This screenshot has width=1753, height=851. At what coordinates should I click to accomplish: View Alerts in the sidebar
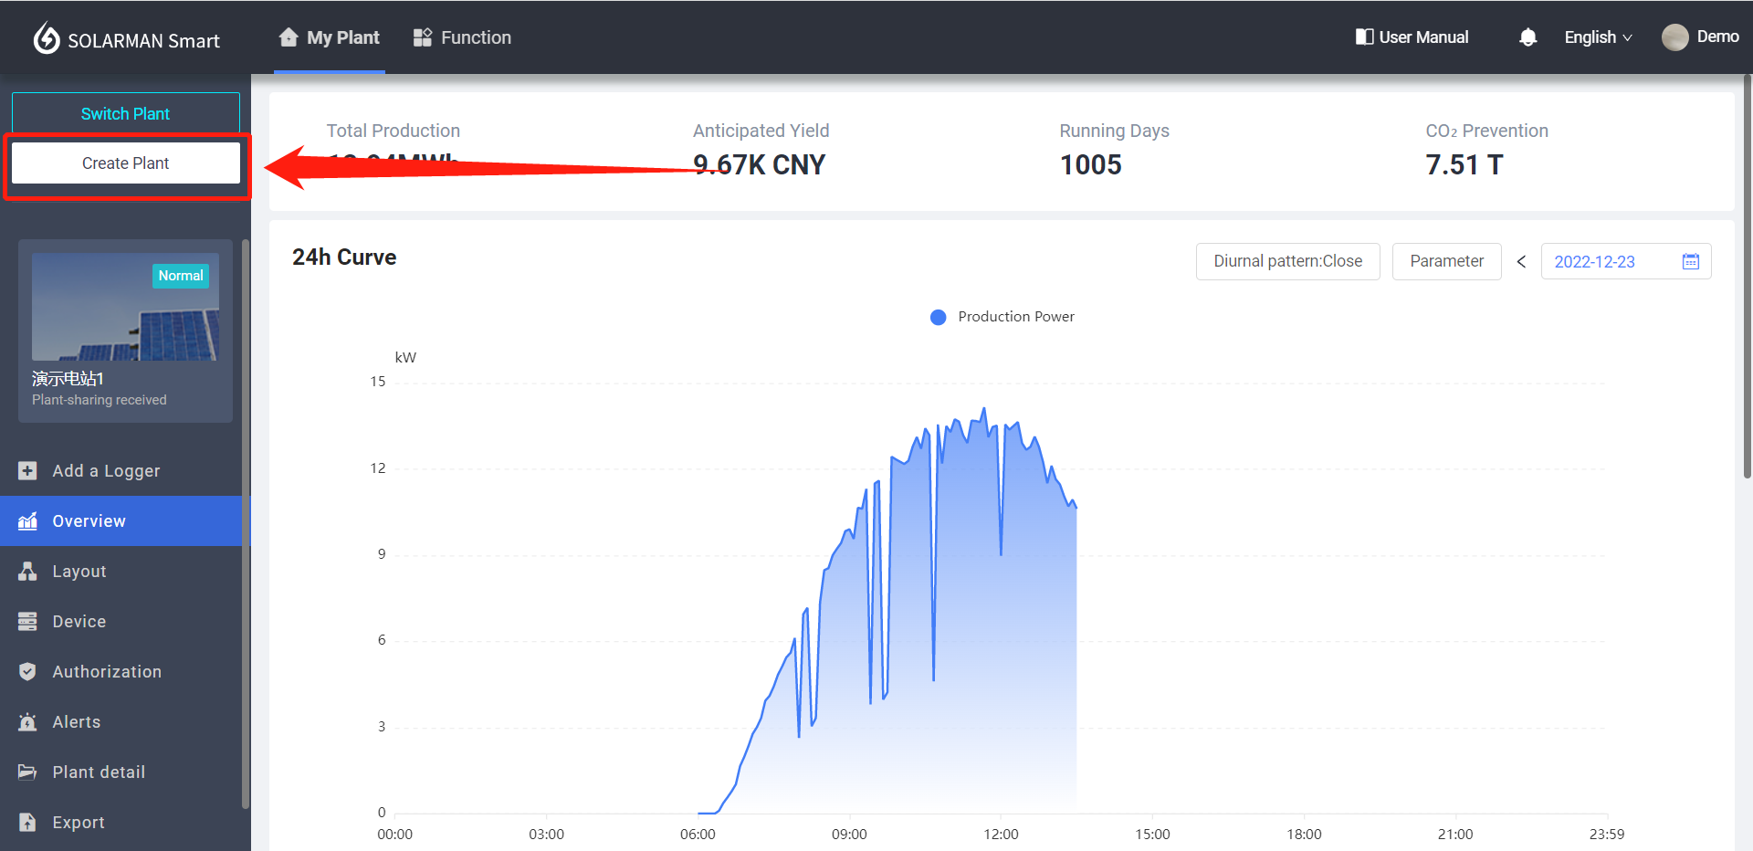coord(77,722)
